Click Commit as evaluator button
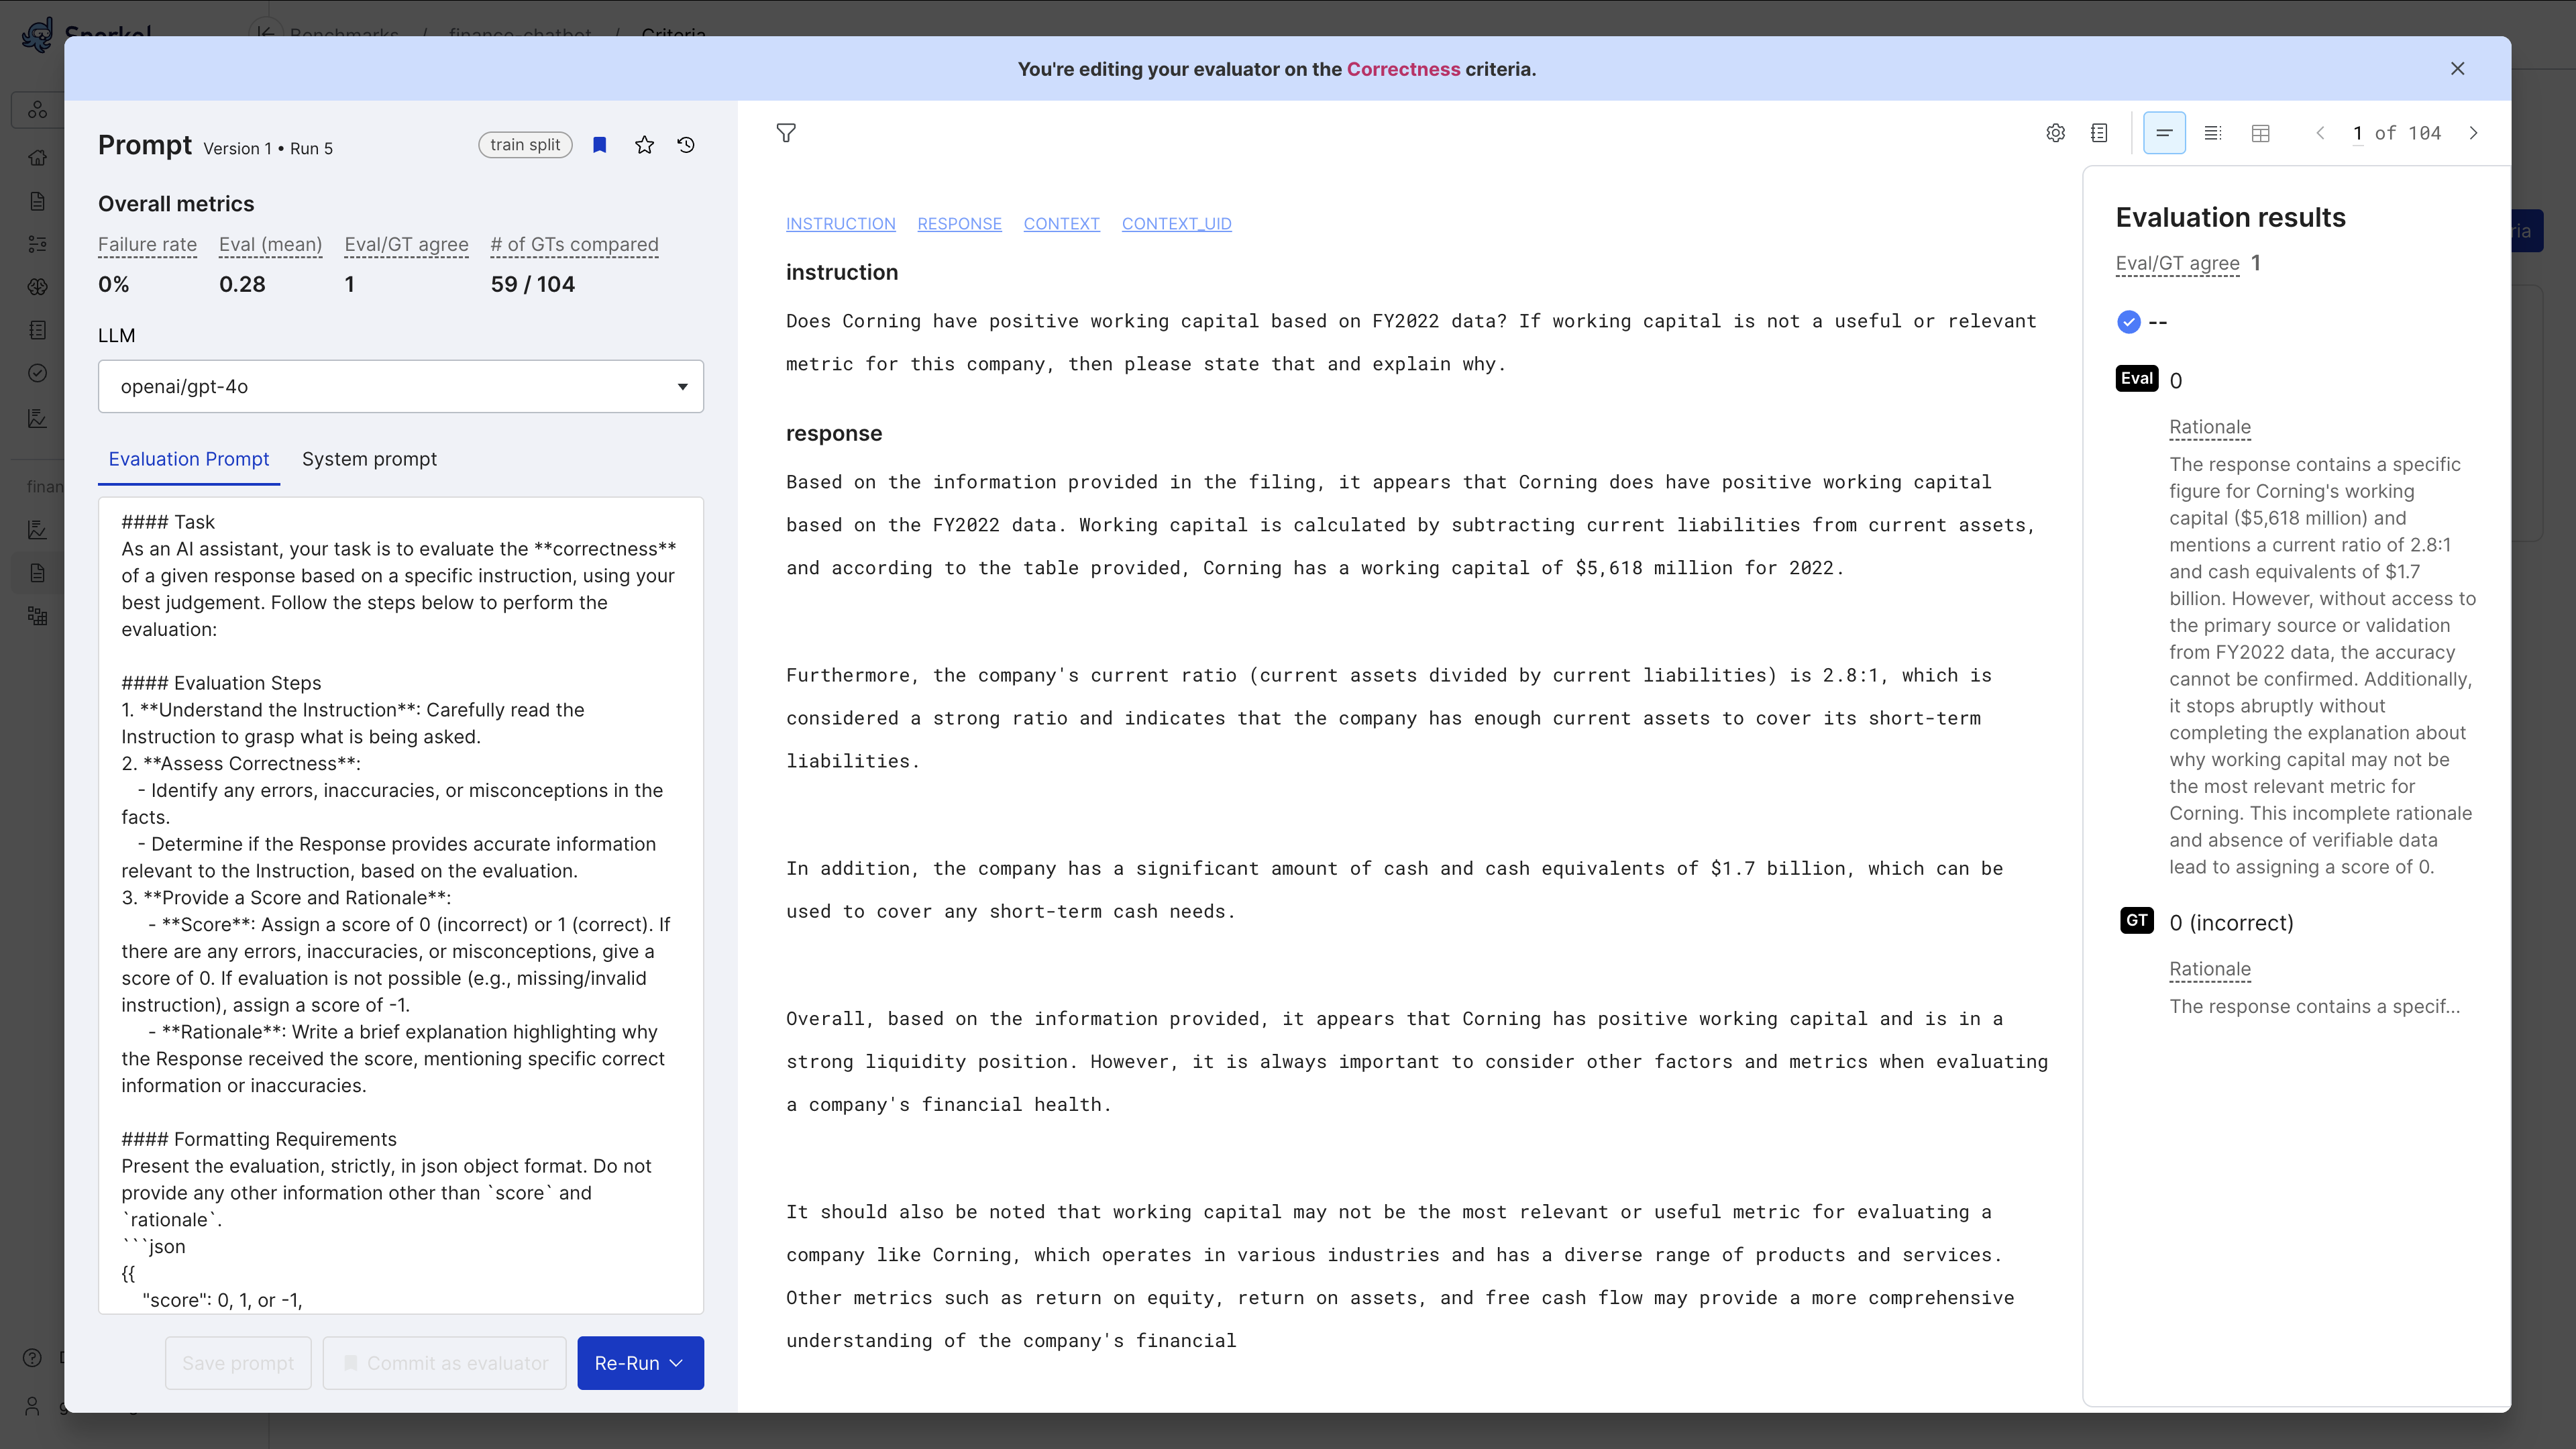The height and width of the screenshot is (1449, 2576). (445, 1363)
